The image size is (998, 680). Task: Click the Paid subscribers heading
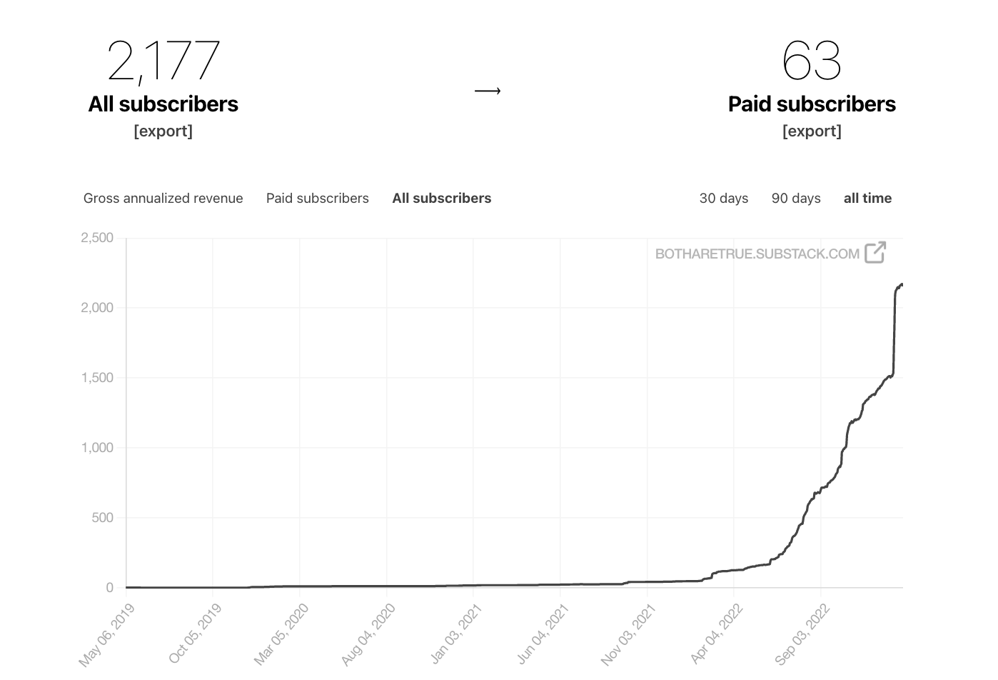pos(812,104)
